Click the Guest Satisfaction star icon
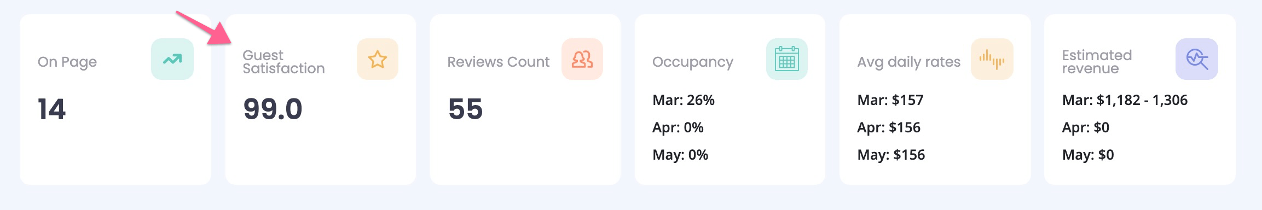The height and width of the screenshot is (210, 1262). [378, 59]
